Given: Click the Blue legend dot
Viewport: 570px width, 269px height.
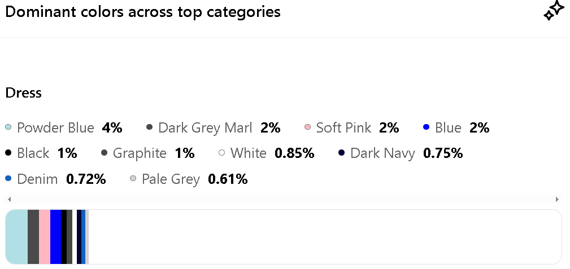Looking at the screenshot, I should (427, 127).
